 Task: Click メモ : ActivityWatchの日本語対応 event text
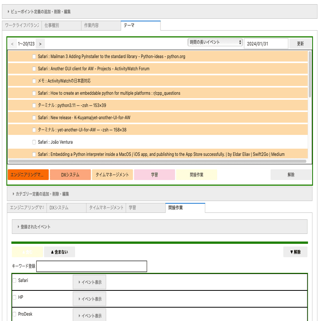click(x=64, y=81)
